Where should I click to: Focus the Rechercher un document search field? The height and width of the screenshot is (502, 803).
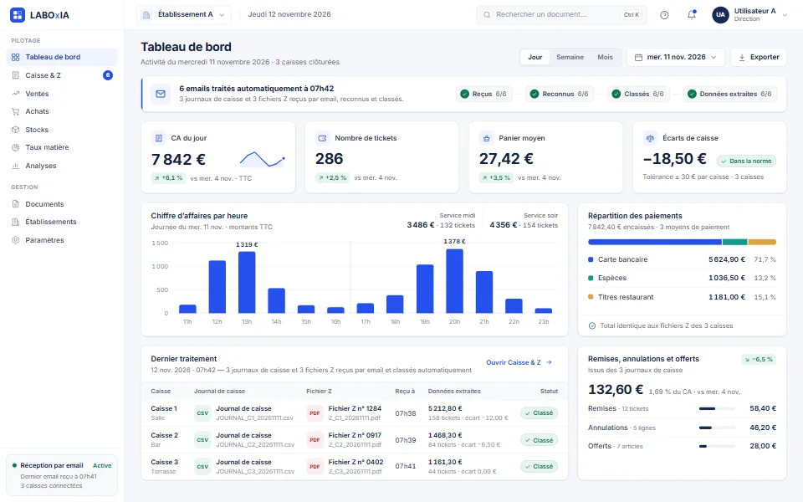point(561,15)
